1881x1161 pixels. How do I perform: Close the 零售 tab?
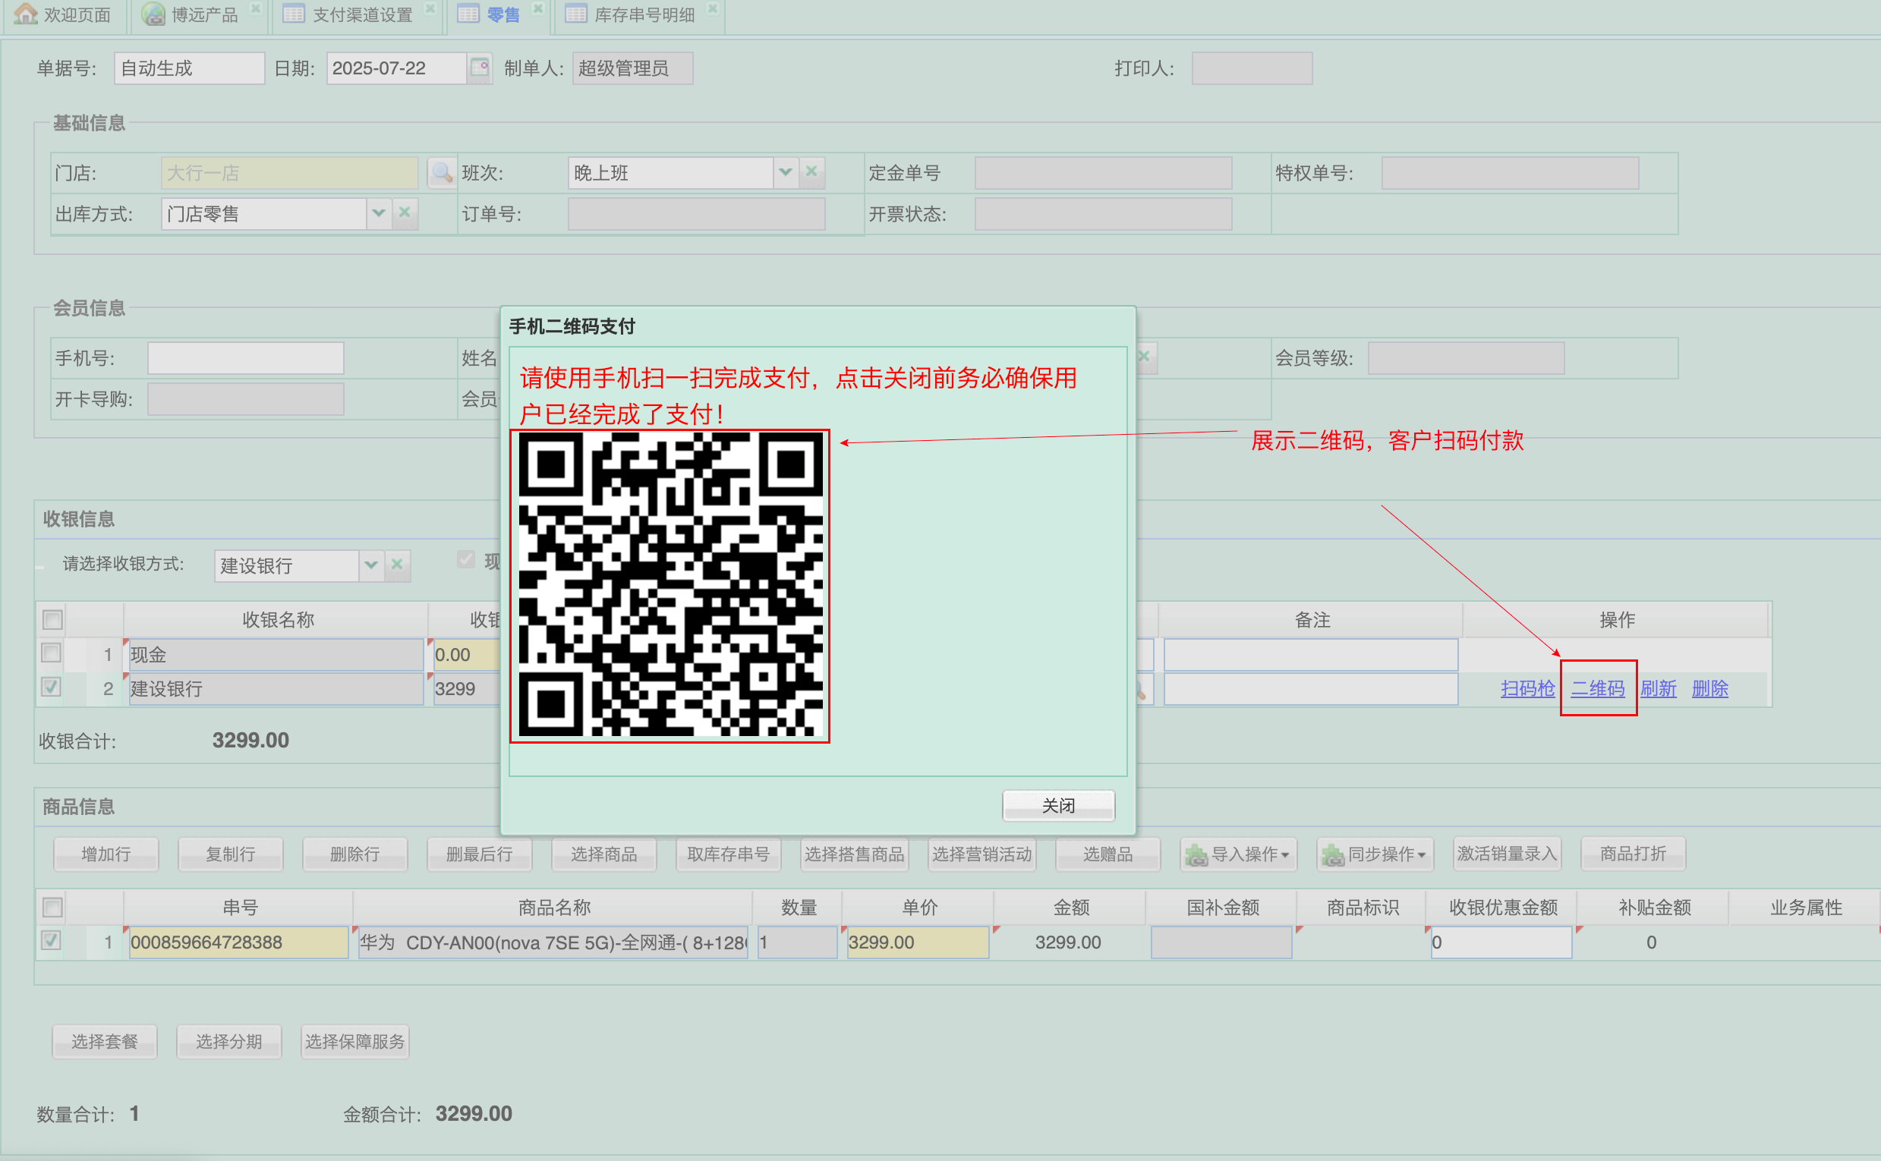pyautogui.click(x=537, y=8)
